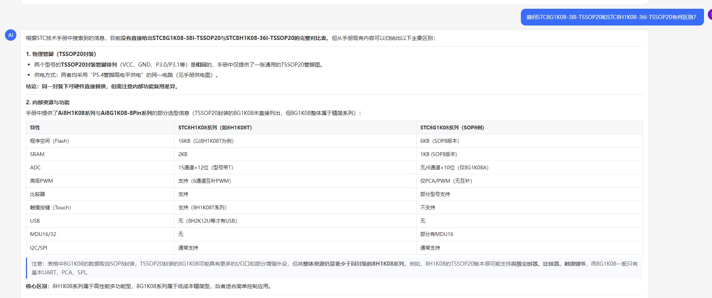The width and height of the screenshot is (712, 298).
Task: Click the '特性' table header
Action: [100, 127]
